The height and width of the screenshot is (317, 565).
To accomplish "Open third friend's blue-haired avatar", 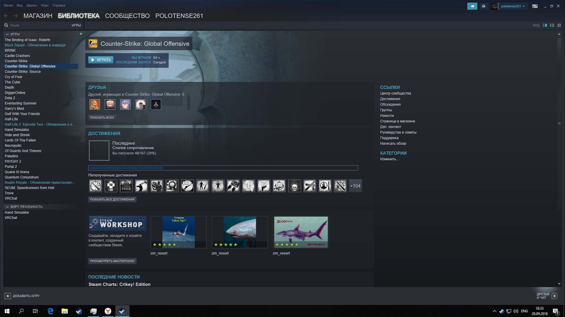I will point(125,104).
